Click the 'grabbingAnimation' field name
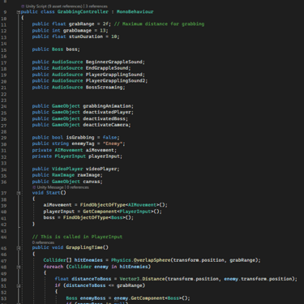Screen dimensions: 304x304 pos(107,106)
